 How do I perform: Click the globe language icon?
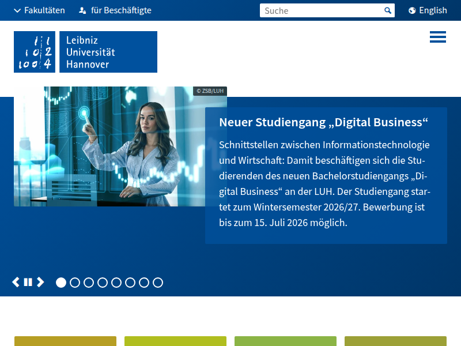412,10
